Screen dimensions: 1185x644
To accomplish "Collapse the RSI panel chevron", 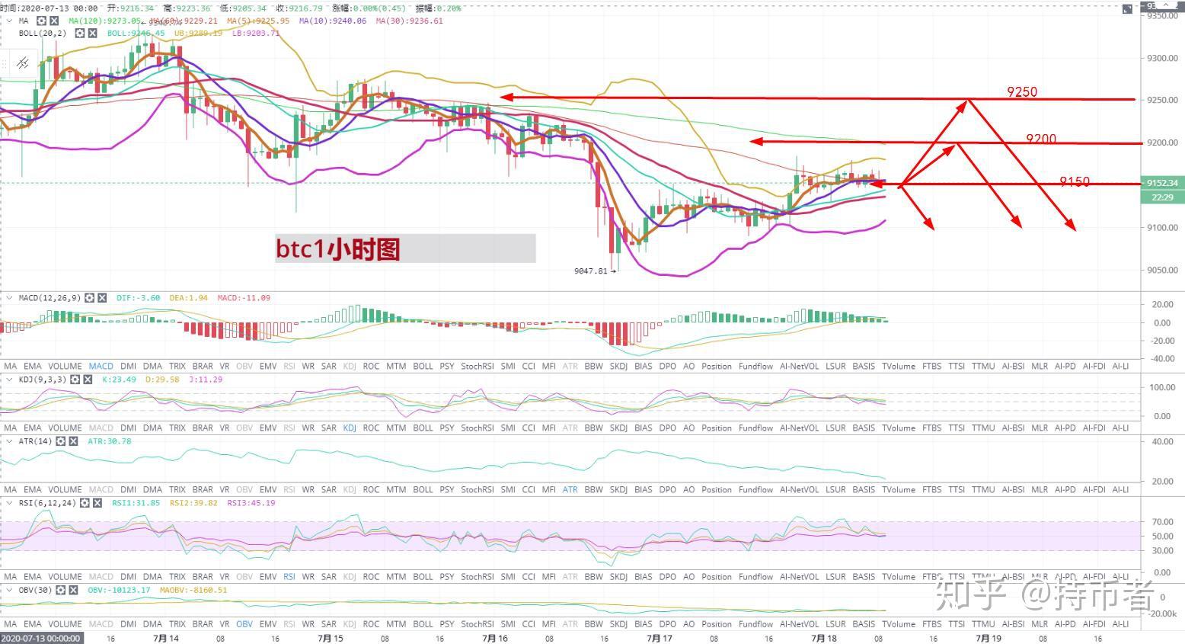I will pyautogui.click(x=10, y=503).
